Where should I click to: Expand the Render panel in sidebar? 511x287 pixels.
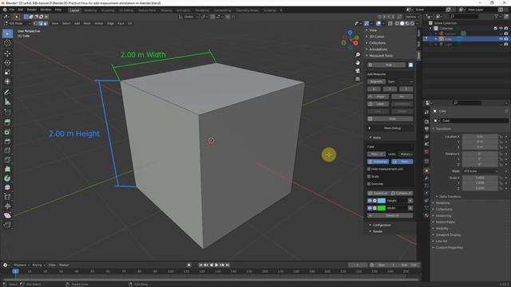point(378,231)
